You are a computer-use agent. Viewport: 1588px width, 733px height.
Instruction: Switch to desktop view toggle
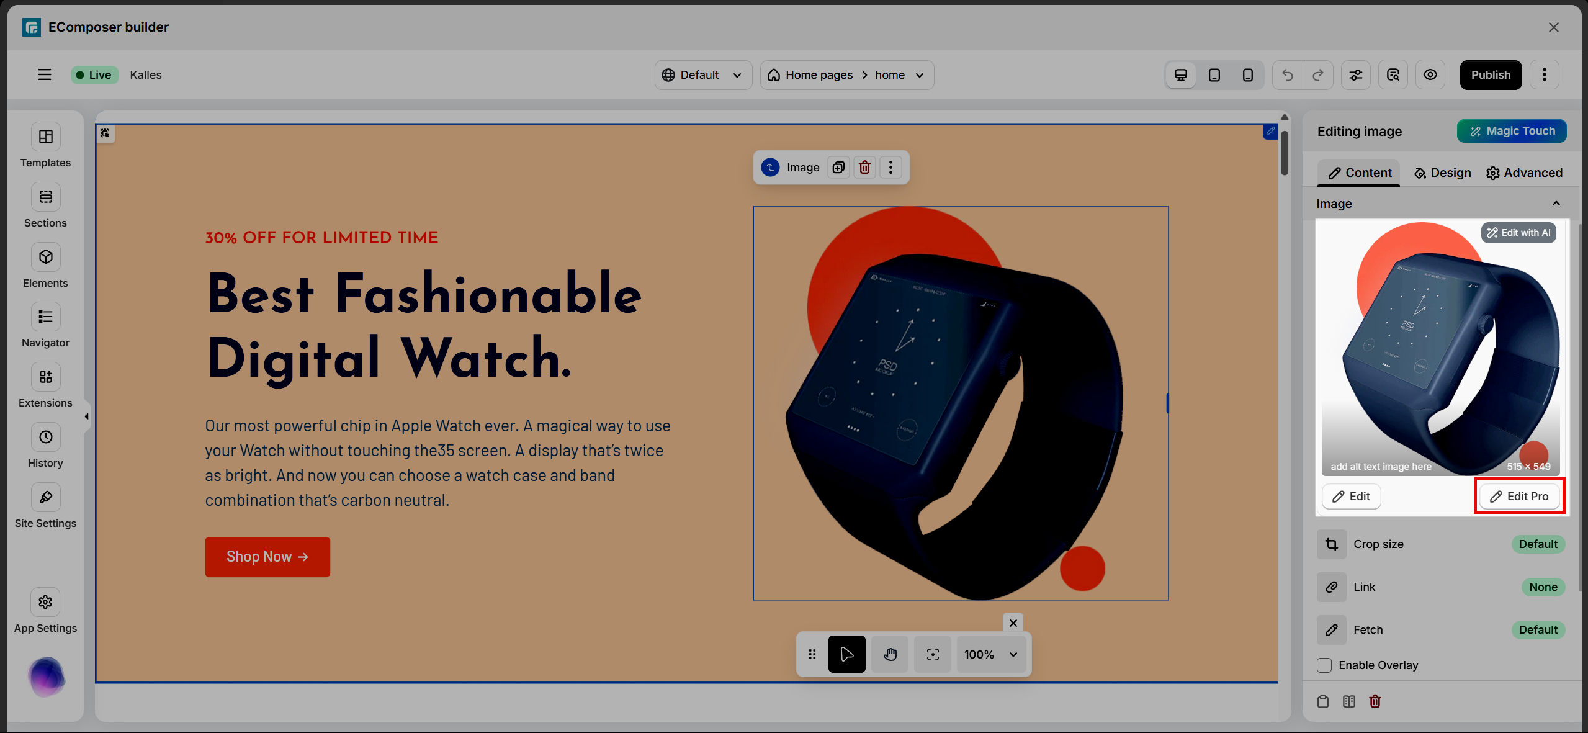tap(1181, 75)
